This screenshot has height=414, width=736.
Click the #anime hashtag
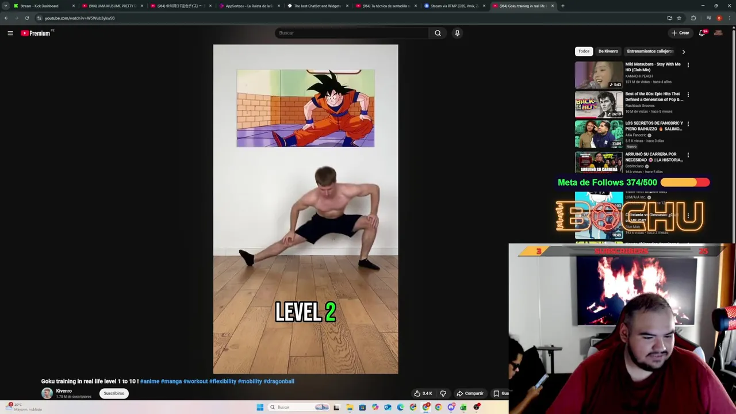[149, 381]
